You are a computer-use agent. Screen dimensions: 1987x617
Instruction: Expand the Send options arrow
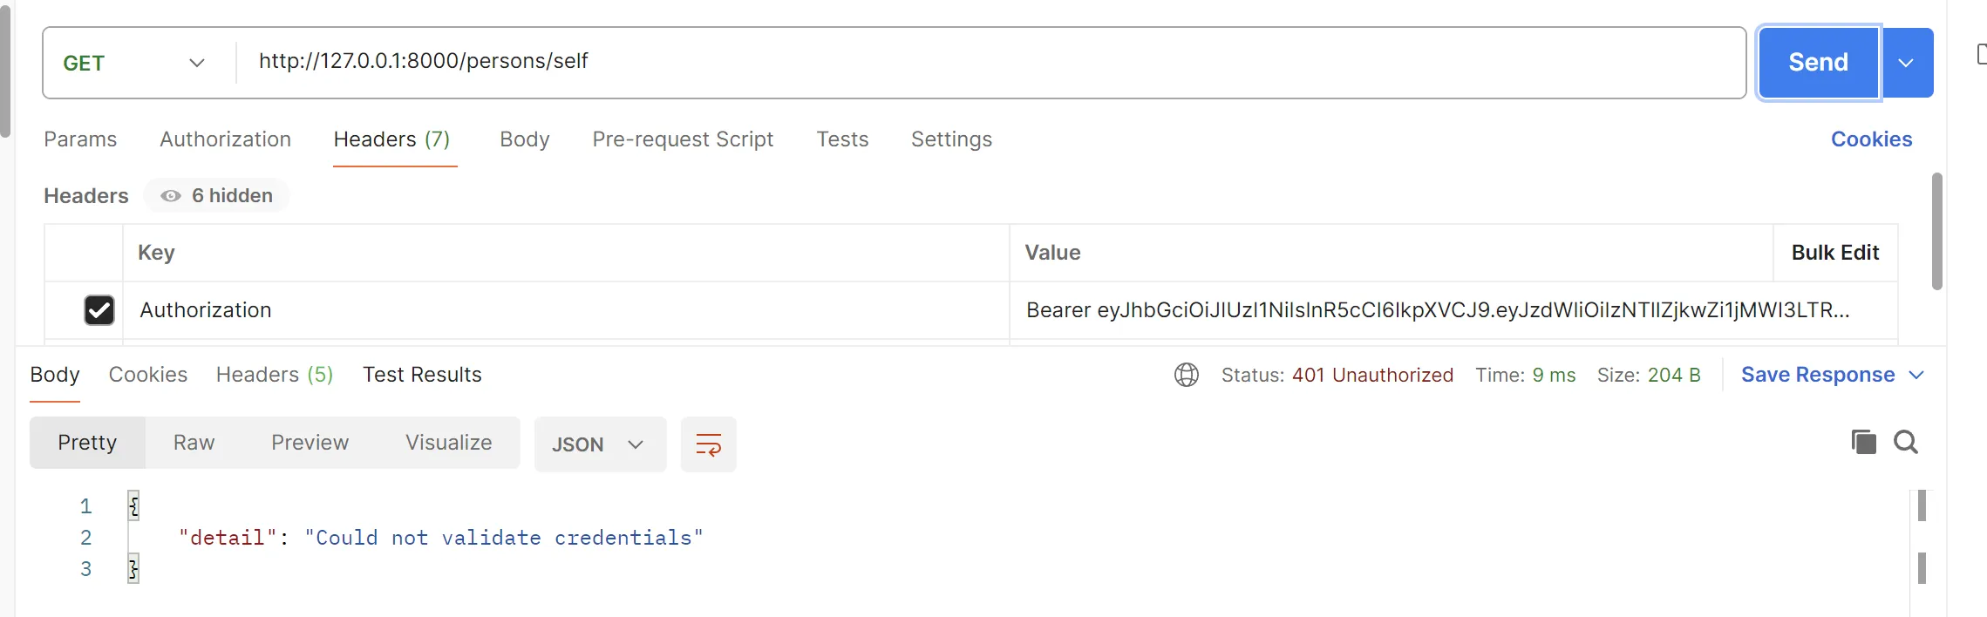(1907, 63)
